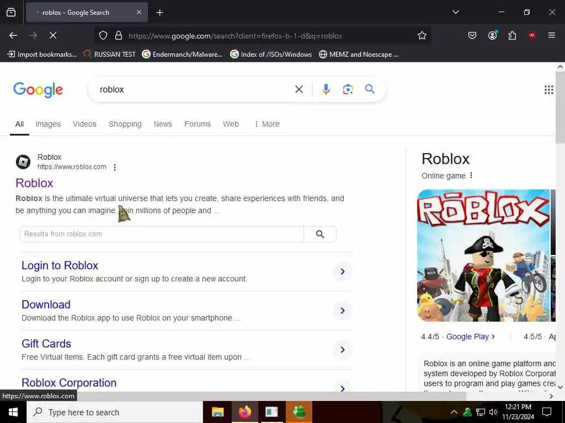Open Firefox View icon in the tab strip
This screenshot has width=565, height=423.
pos(11,12)
